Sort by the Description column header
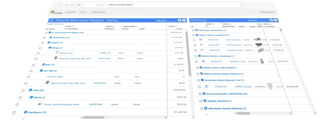Image resolution: width=326 pixels, height=133 pixels. coord(72,28)
